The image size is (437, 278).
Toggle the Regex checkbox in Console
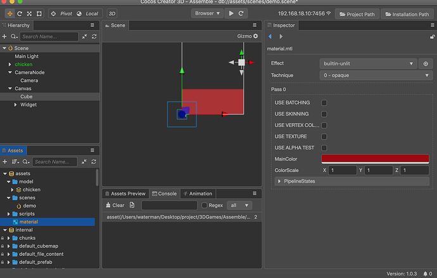point(205,206)
